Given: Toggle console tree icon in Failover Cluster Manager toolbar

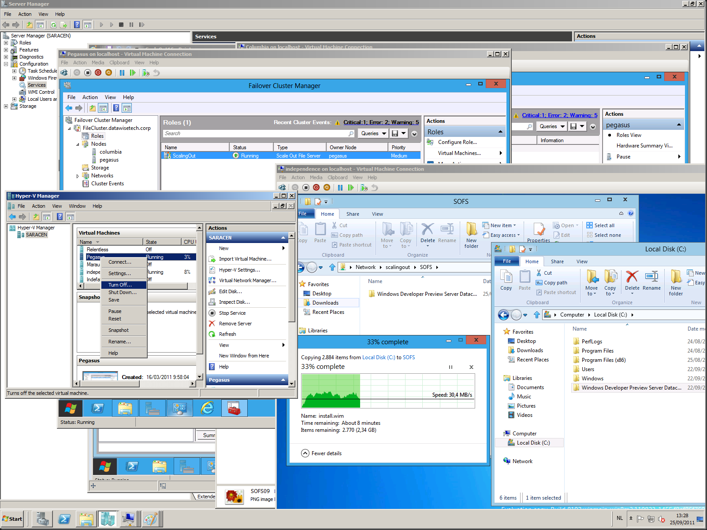Looking at the screenshot, I should pyautogui.click(x=103, y=108).
